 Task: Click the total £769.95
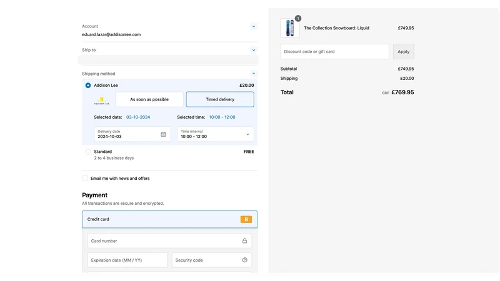pos(402,92)
